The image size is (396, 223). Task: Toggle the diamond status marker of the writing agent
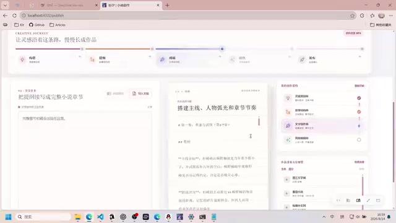pyautogui.click(x=359, y=126)
